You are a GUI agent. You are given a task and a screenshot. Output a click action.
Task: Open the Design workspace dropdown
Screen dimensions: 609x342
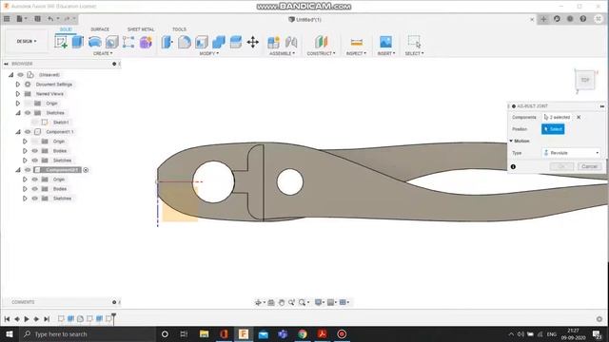point(27,41)
